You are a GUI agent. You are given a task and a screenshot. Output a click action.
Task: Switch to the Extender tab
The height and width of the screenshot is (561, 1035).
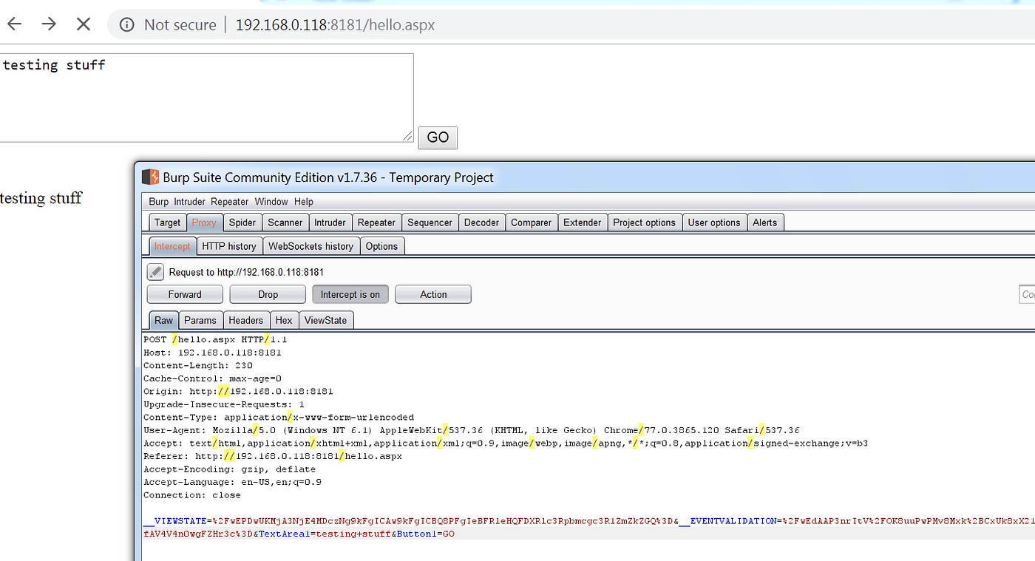pos(583,222)
